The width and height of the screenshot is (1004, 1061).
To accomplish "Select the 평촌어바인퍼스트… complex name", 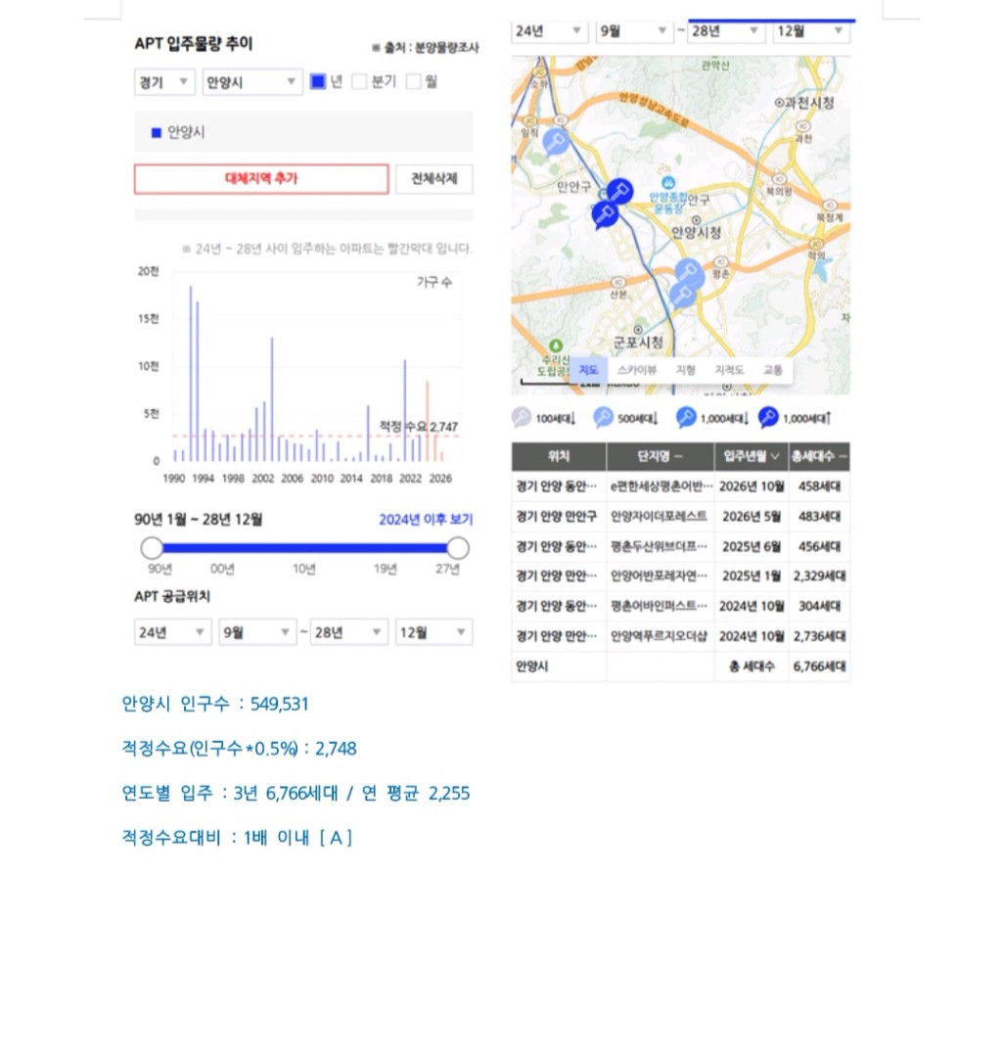I will pyautogui.click(x=659, y=606).
